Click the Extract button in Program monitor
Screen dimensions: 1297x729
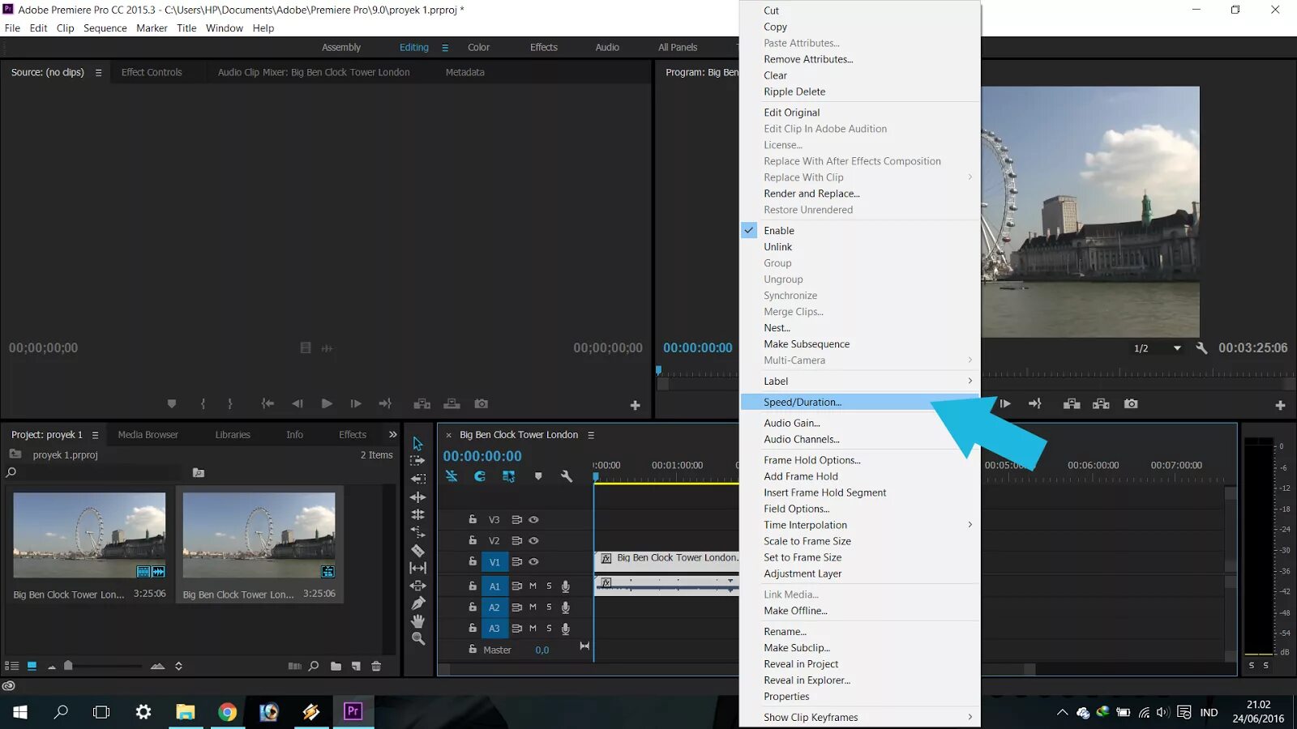pos(1101,403)
